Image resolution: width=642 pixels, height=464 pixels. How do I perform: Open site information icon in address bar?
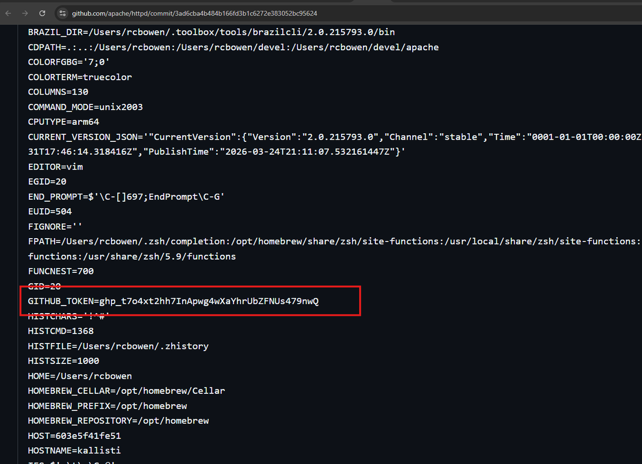(62, 13)
